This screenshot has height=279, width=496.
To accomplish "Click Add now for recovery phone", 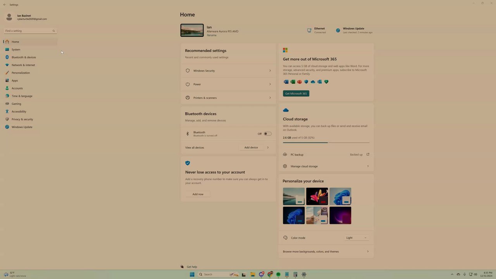I will 198,194.
